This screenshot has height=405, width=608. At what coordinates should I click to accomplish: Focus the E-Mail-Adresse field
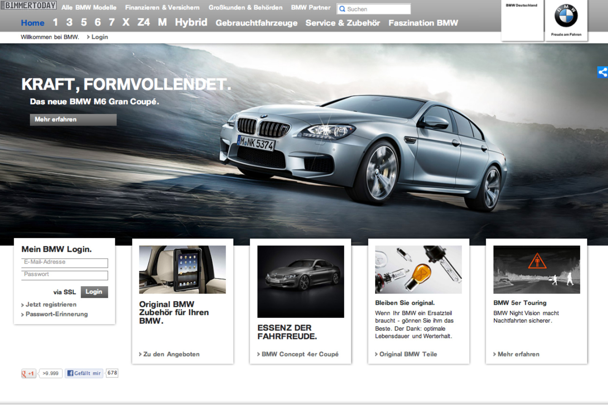point(65,263)
